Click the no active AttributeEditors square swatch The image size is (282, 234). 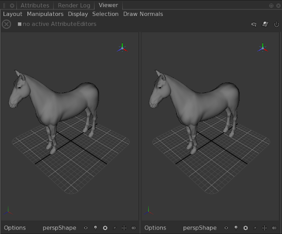19,24
